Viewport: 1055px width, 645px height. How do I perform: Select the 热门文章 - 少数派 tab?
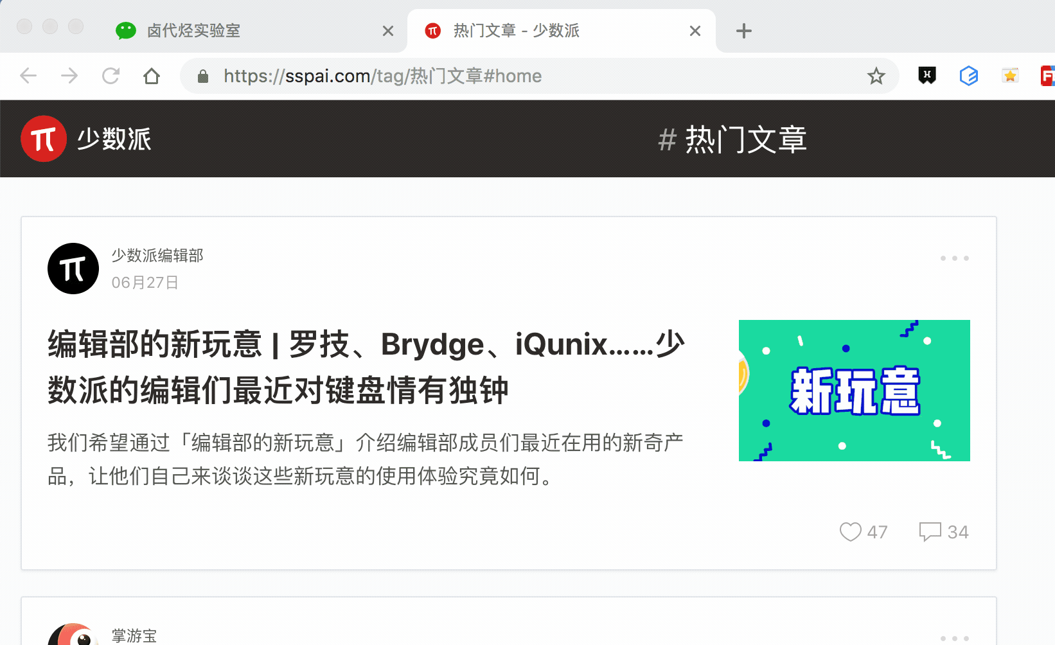(x=562, y=31)
